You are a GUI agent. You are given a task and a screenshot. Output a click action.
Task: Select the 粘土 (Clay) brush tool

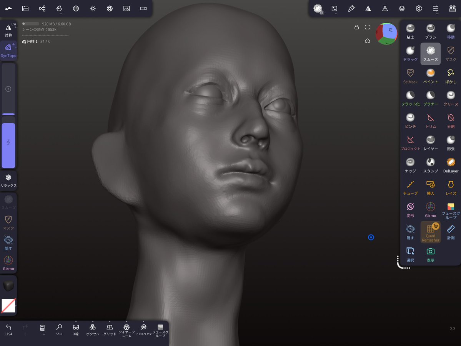coord(410,31)
